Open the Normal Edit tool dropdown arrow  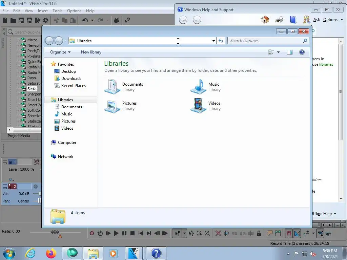(x=184, y=233)
